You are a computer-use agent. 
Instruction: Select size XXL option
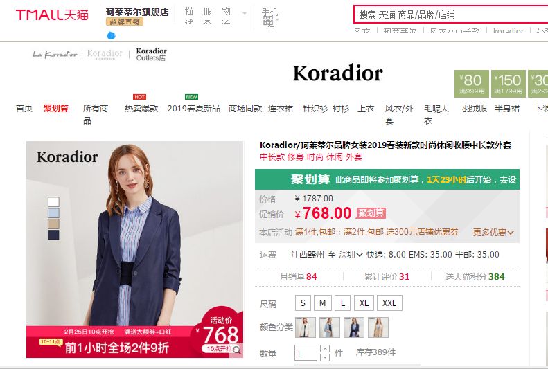389,303
